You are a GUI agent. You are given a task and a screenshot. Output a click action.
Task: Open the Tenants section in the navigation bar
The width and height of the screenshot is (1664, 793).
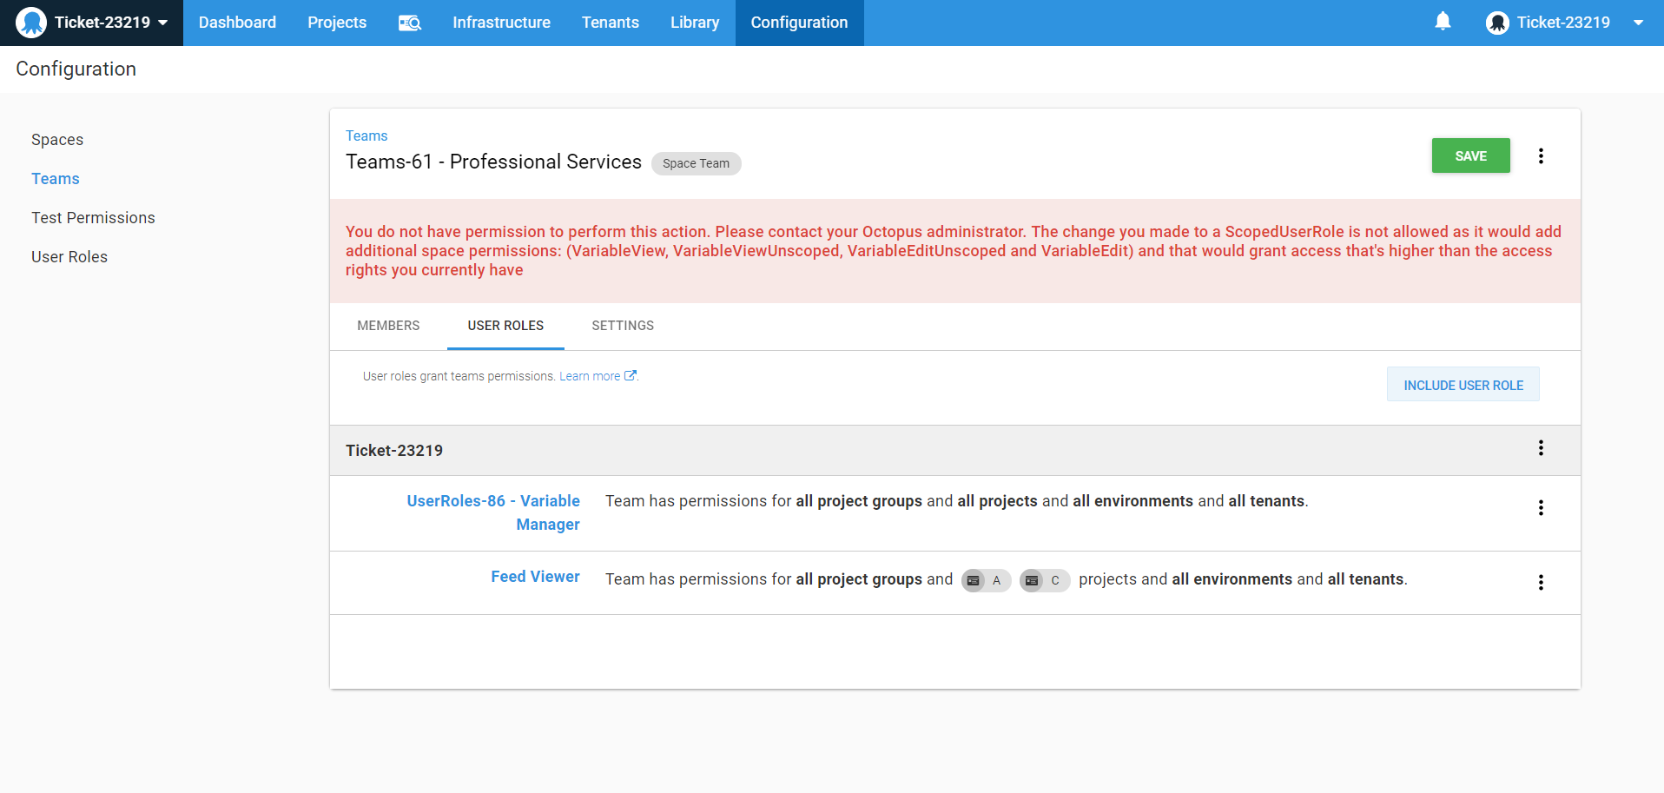(x=610, y=23)
